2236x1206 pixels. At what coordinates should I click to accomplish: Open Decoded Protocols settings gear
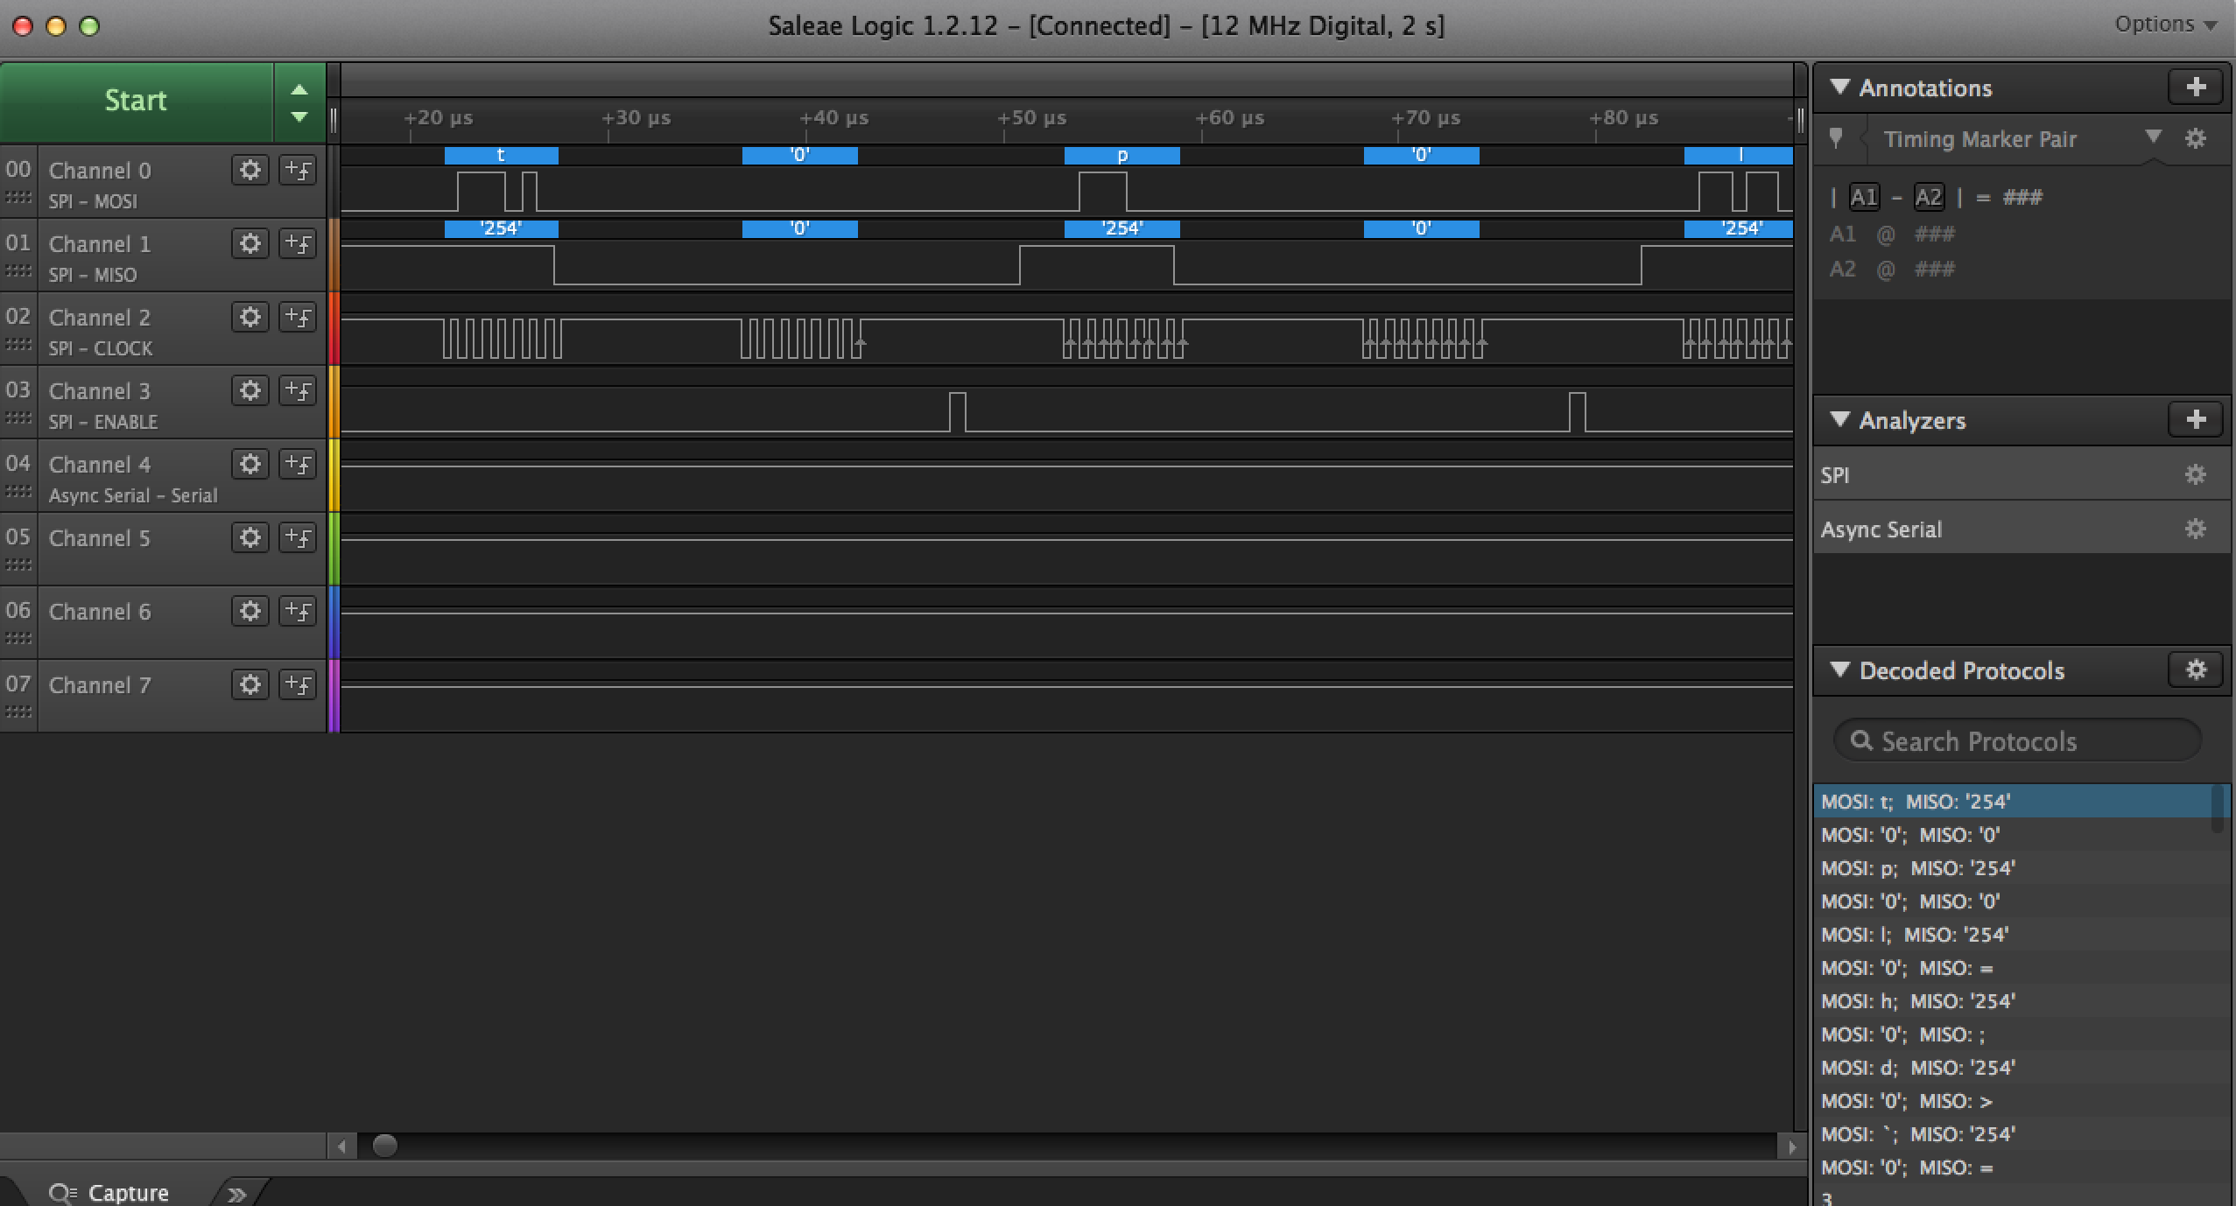[2195, 670]
